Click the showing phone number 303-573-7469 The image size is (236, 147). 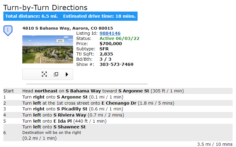click(116, 64)
